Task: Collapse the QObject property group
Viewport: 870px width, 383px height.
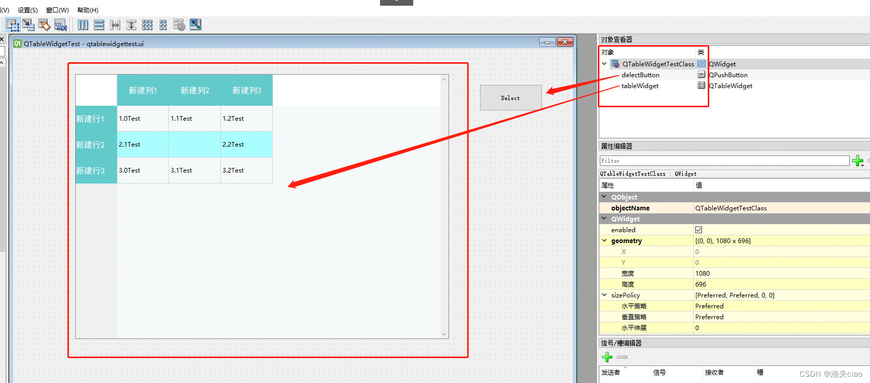Action: point(604,197)
